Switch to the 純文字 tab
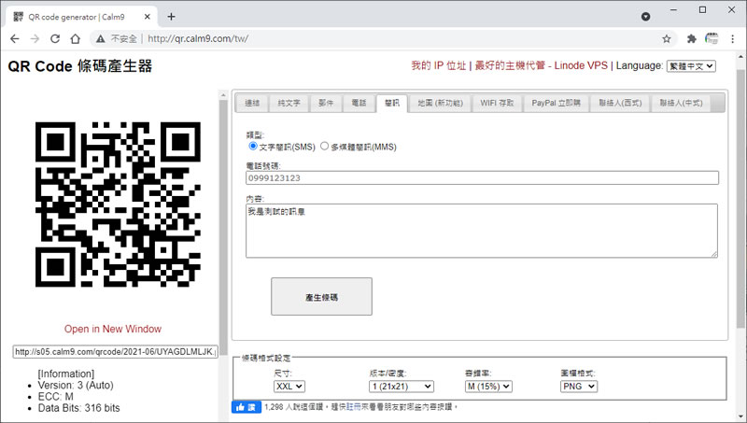 click(x=289, y=103)
